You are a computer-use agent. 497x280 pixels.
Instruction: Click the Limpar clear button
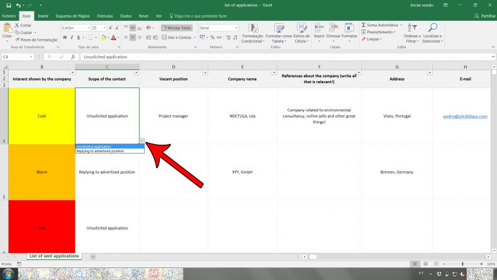coord(371,39)
